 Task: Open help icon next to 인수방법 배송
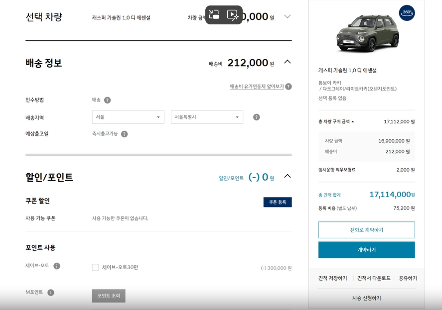tap(108, 100)
